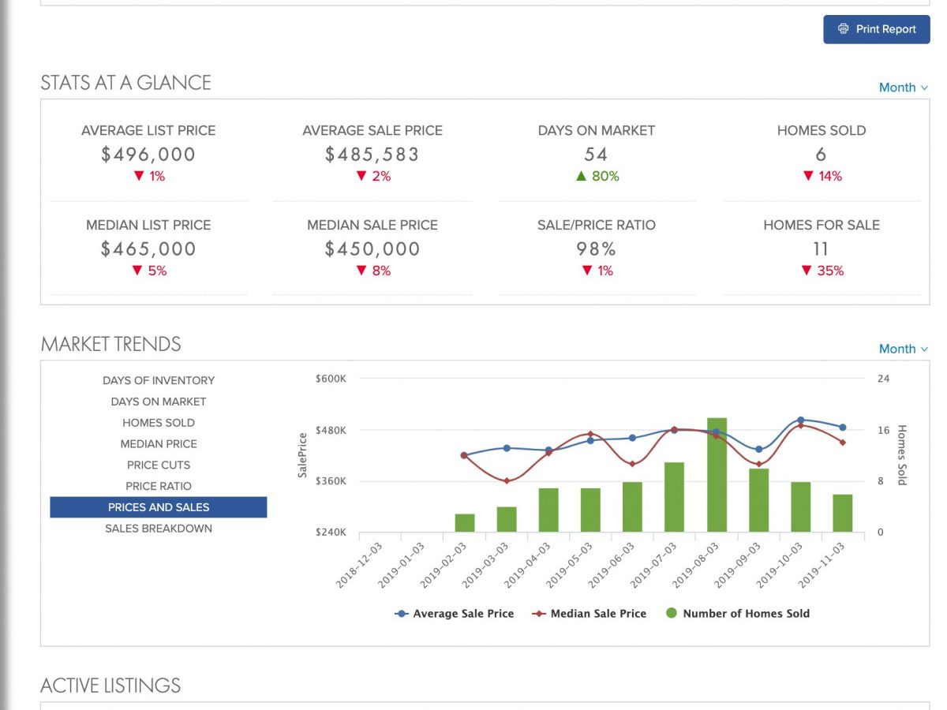
Task: Click the 2019-01-03 date axis label
Action: pos(402,566)
